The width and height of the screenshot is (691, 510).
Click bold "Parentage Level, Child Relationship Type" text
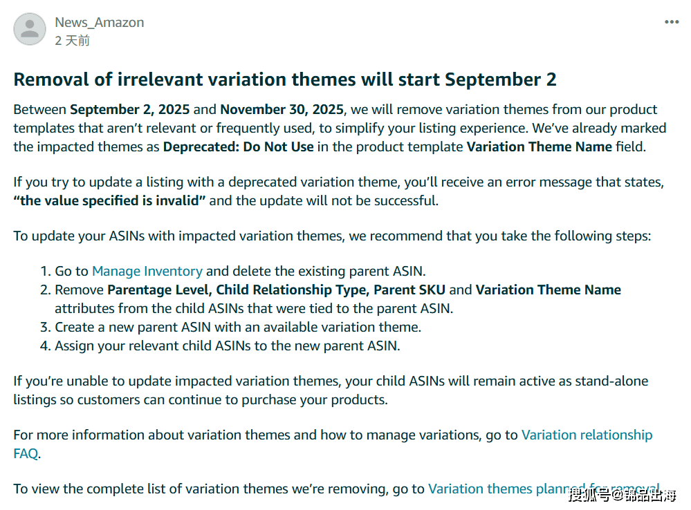pos(237,290)
